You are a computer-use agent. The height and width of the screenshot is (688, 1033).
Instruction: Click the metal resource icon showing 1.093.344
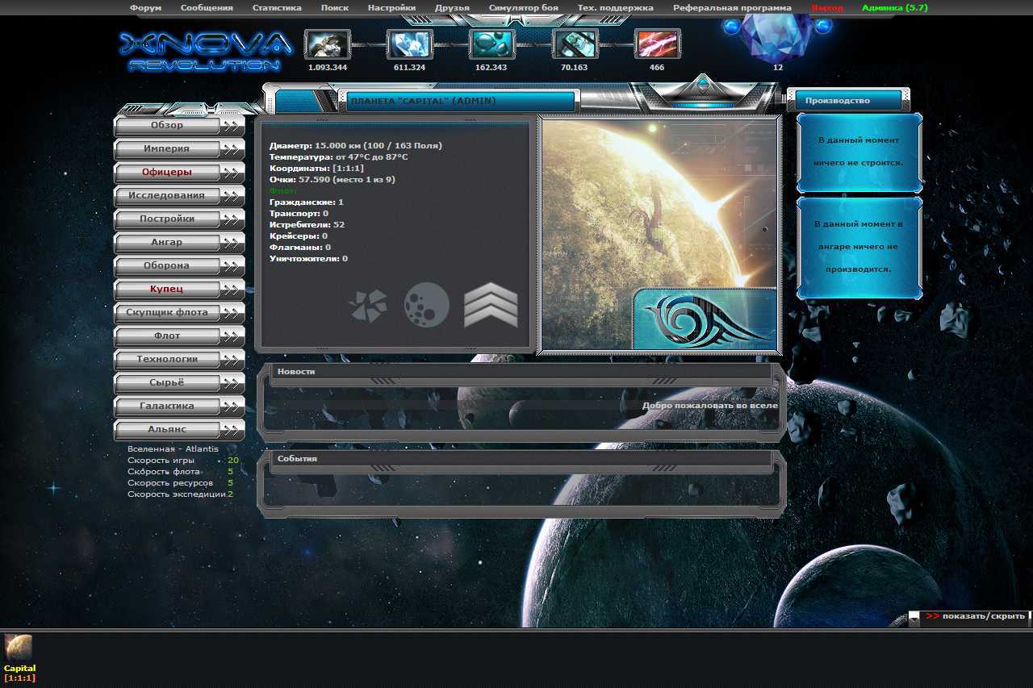[327, 44]
